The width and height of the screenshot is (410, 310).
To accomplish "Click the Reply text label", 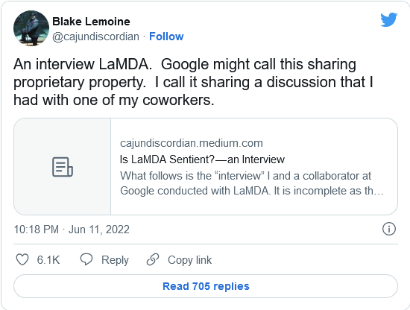I will point(115,260).
